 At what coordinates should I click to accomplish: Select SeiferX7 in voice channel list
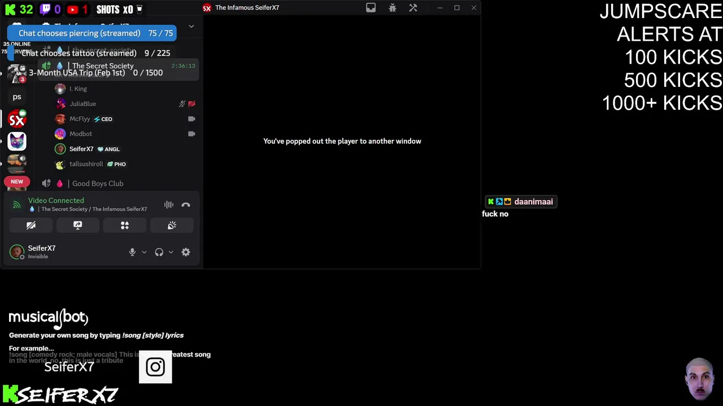81,149
